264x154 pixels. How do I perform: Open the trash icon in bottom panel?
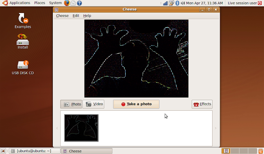[261, 151]
